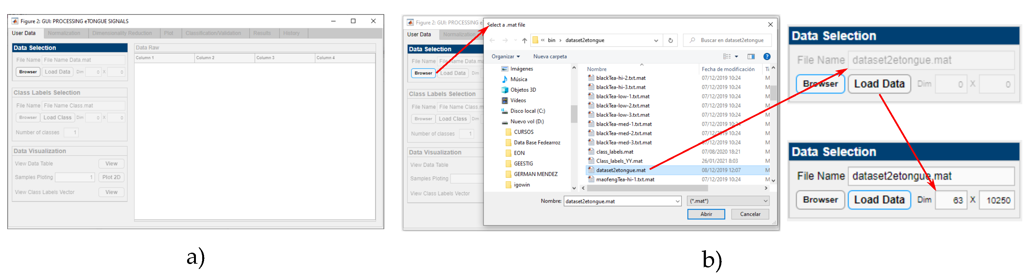The height and width of the screenshot is (280, 1032).
Task: Click View next to View Data Table in window a)
Action: point(111,164)
